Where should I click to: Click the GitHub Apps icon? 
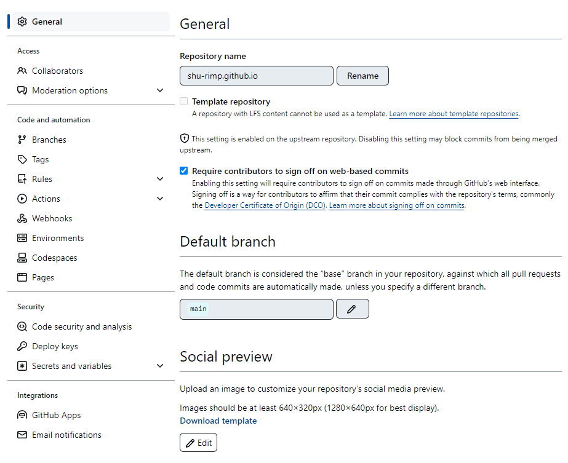pyautogui.click(x=22, y=415)
